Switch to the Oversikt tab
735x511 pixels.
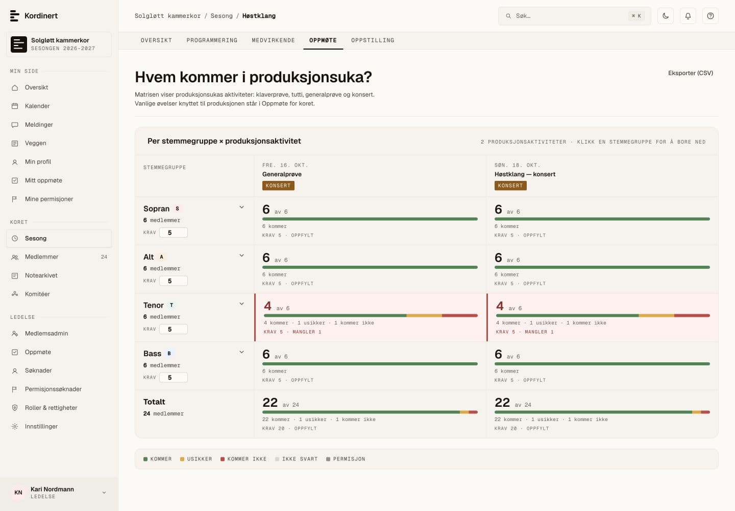[x=156, y=40]
